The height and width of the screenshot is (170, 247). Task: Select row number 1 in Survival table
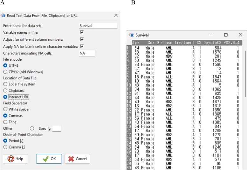coord(128,48)
